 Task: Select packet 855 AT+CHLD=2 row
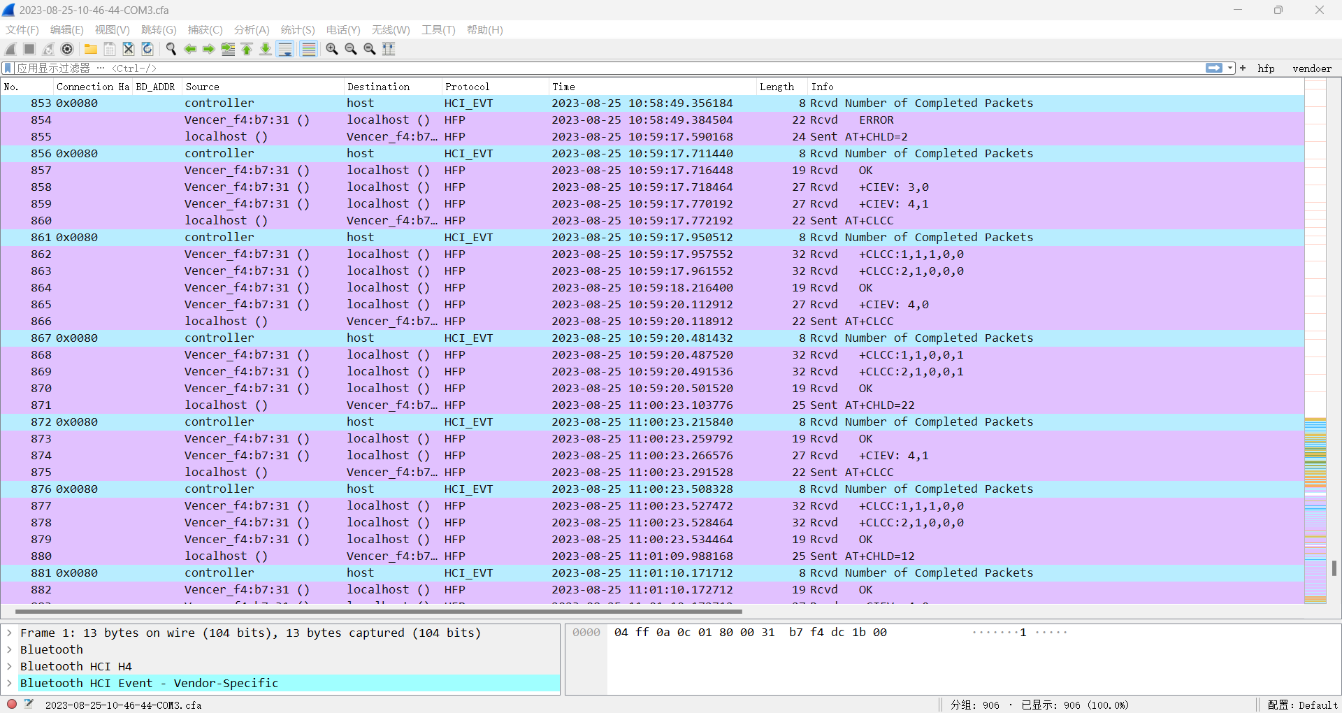(652, 137)
